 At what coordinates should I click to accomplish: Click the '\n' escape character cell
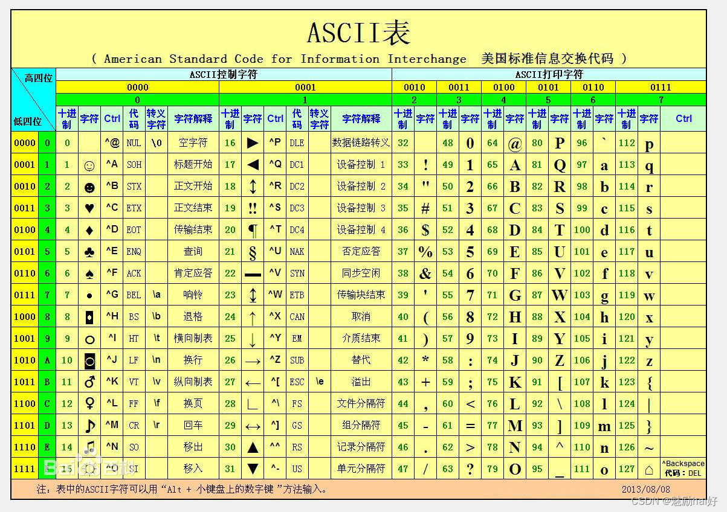tap(156, 360)
